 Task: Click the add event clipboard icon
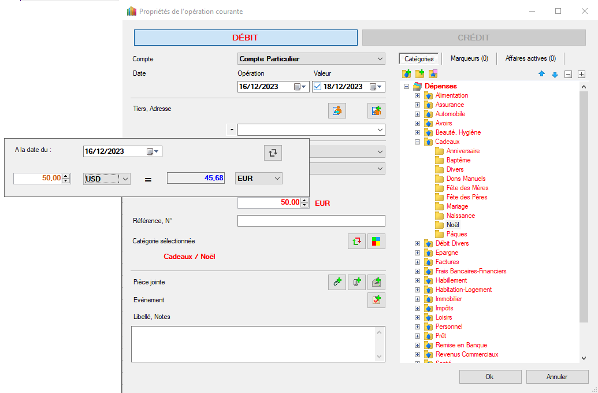pos(376,300)
